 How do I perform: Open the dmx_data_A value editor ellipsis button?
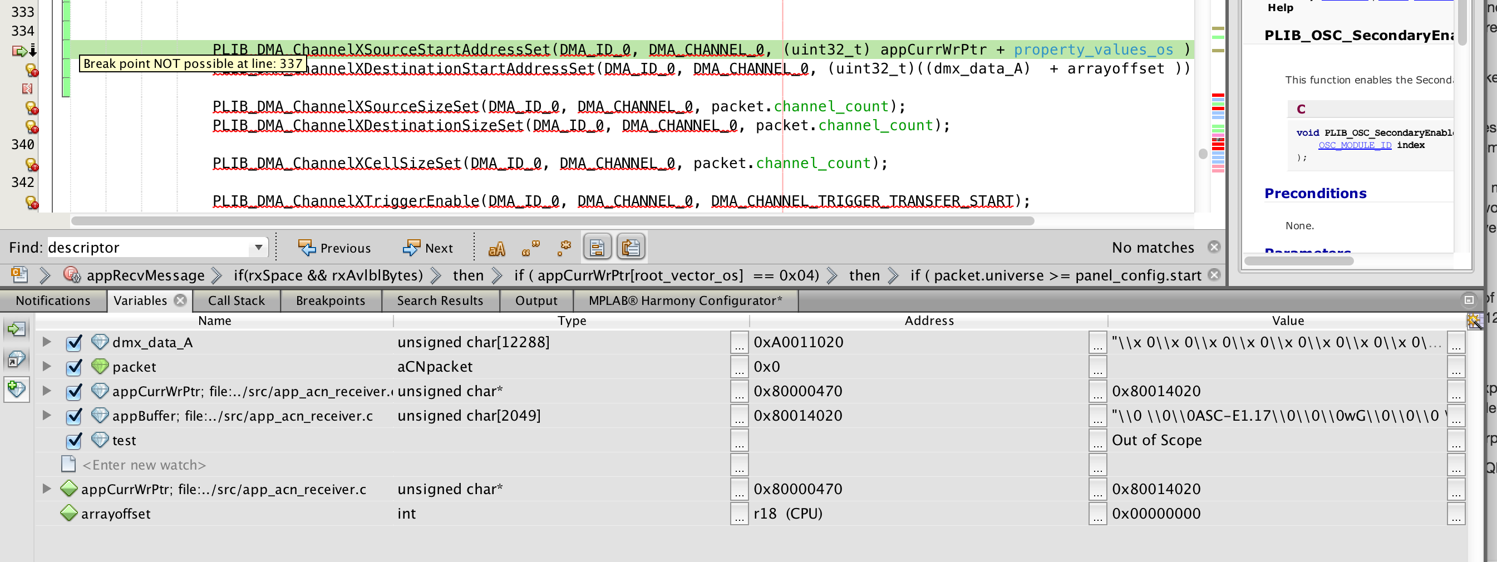tap(1456, 342)
